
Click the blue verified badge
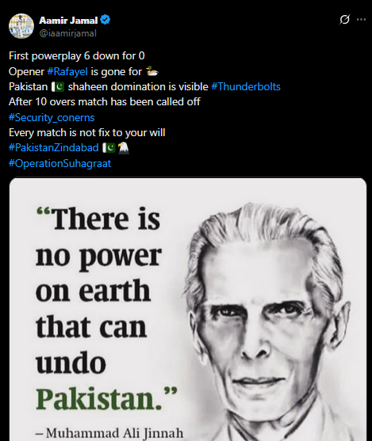[x=105, y=20]
